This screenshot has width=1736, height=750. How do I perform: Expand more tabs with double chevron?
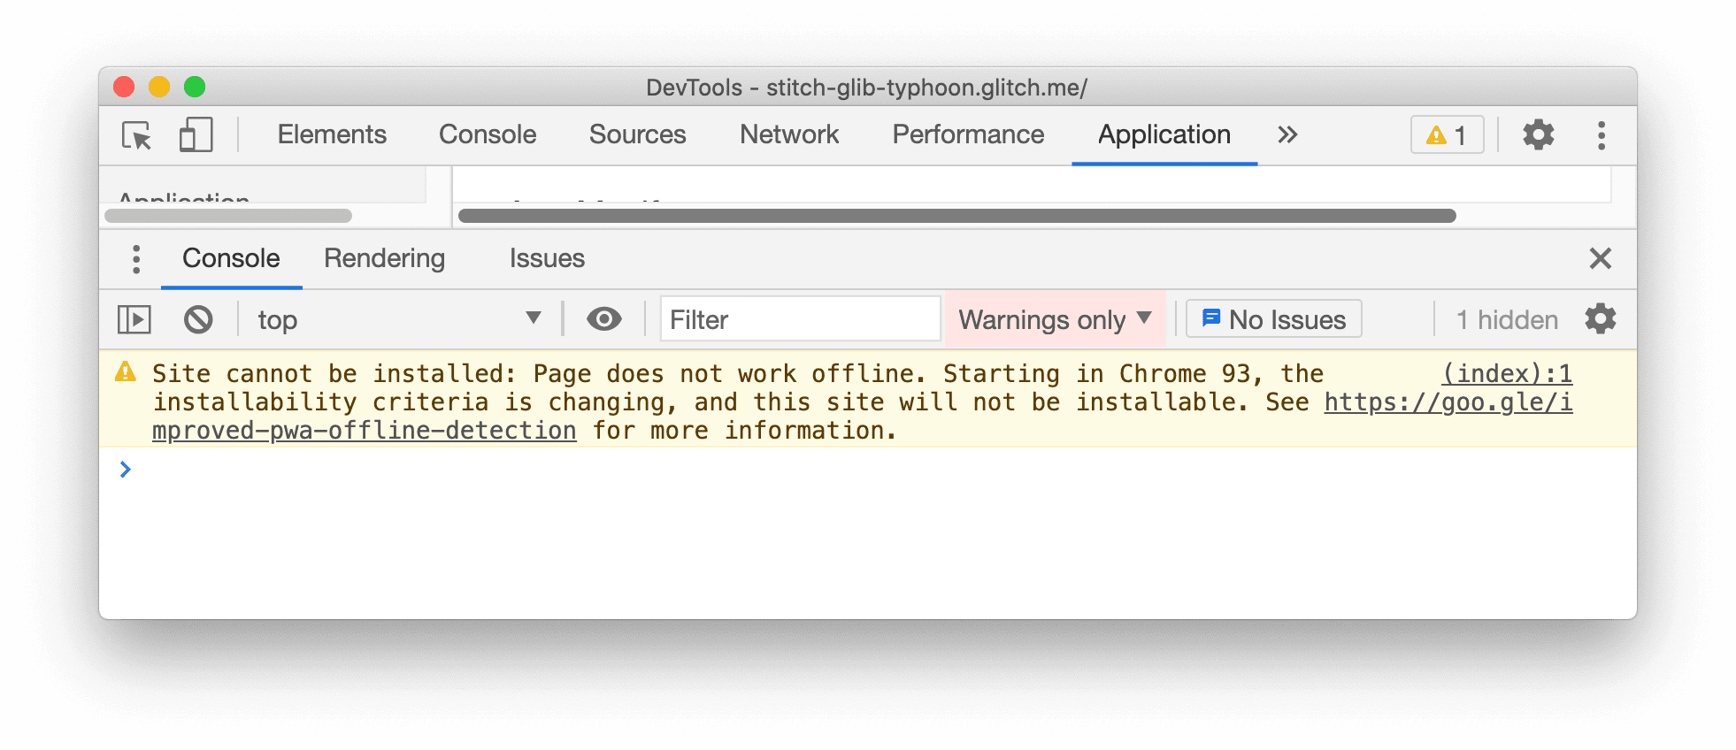tap(1287, 135)
